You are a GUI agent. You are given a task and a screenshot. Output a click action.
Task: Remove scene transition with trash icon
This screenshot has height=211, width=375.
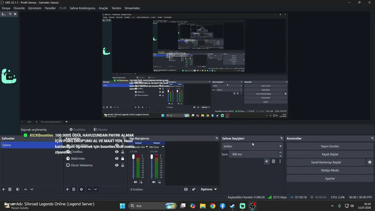(273, 161)
